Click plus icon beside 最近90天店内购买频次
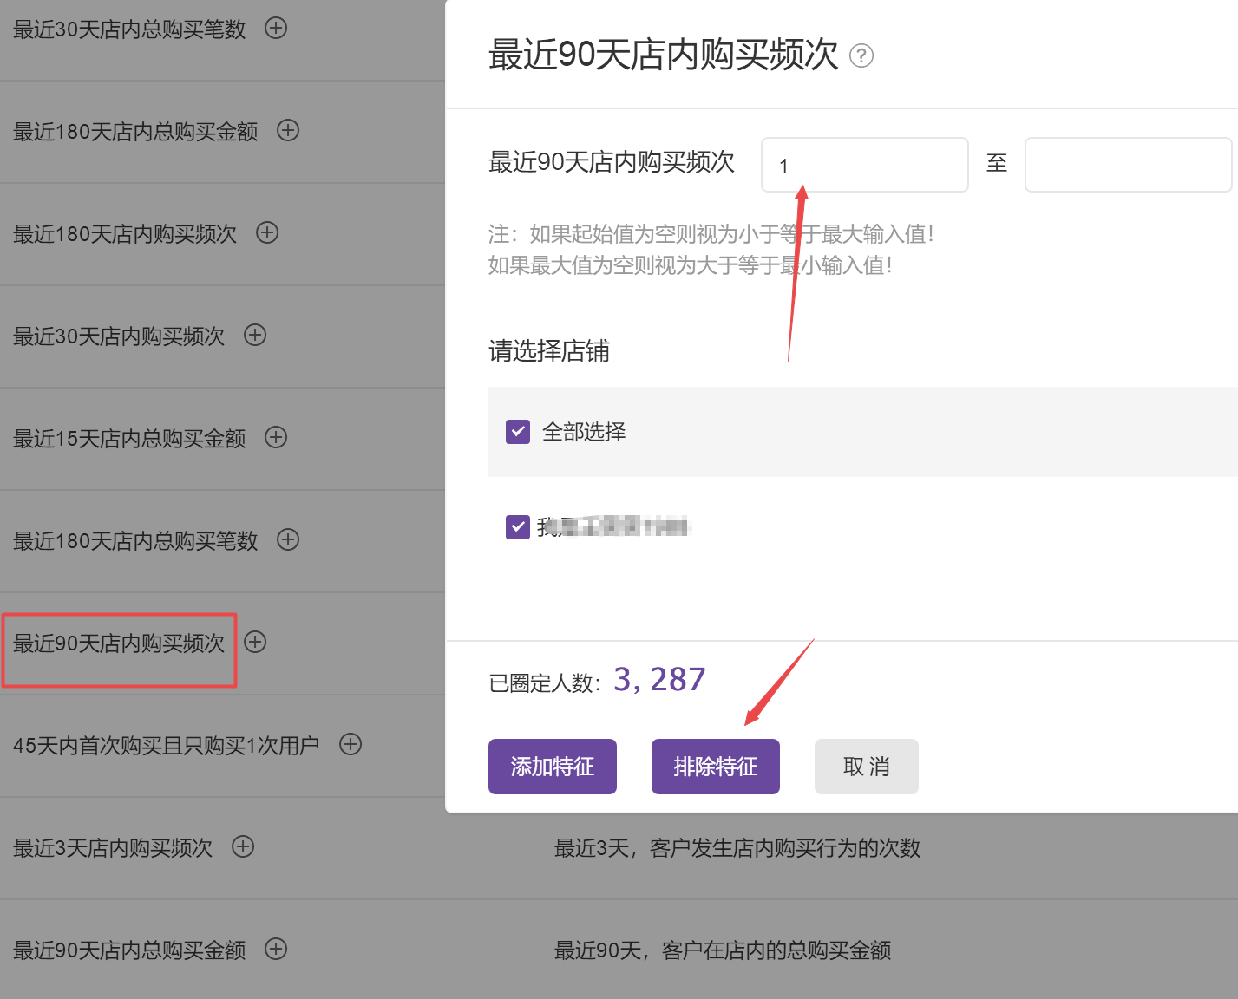Viewport: 1238px width, 999px height. [x=255, y=643]
